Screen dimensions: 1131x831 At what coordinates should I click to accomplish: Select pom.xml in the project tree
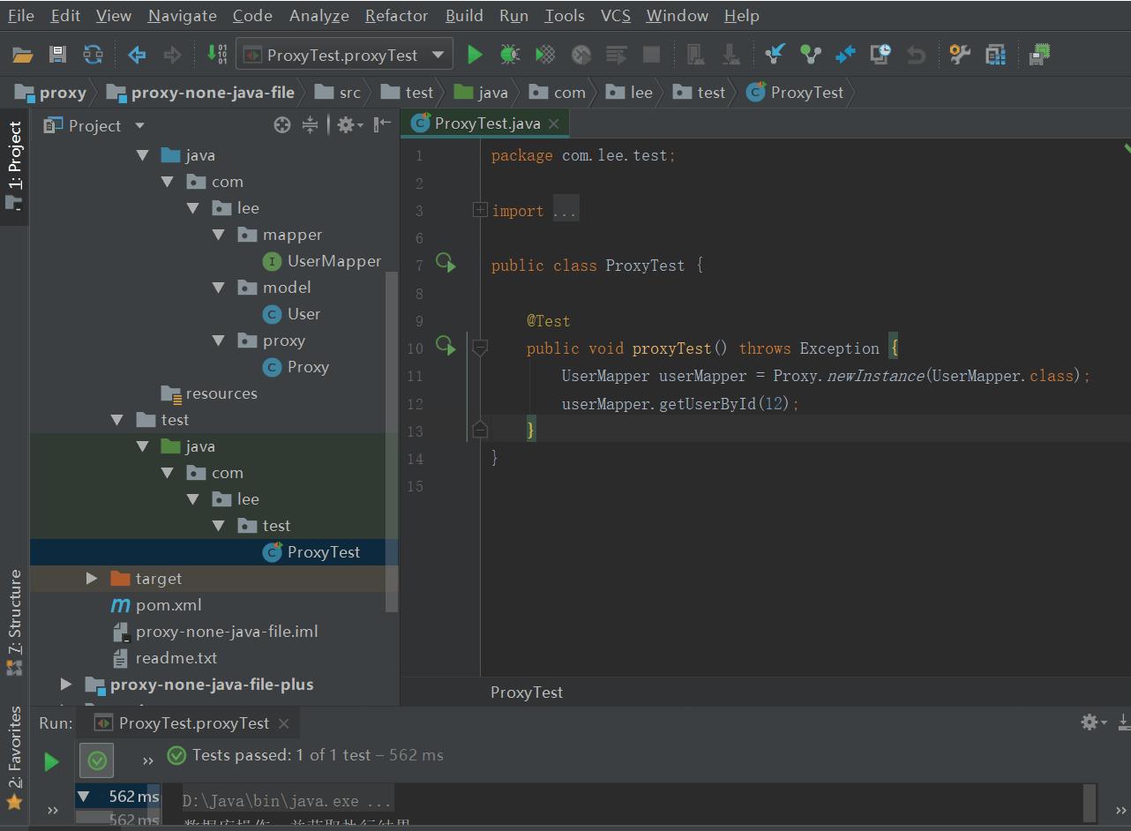pos(168,605)
